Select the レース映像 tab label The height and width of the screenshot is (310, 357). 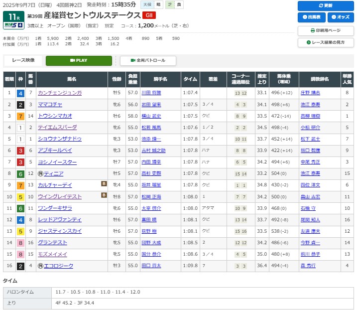pos(23,61)
